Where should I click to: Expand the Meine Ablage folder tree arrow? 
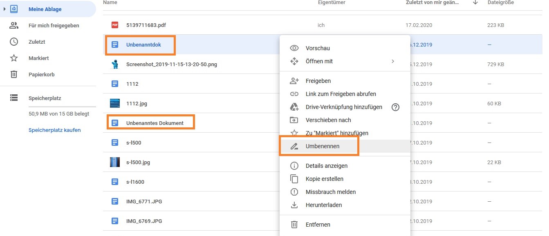coord(4,9)
